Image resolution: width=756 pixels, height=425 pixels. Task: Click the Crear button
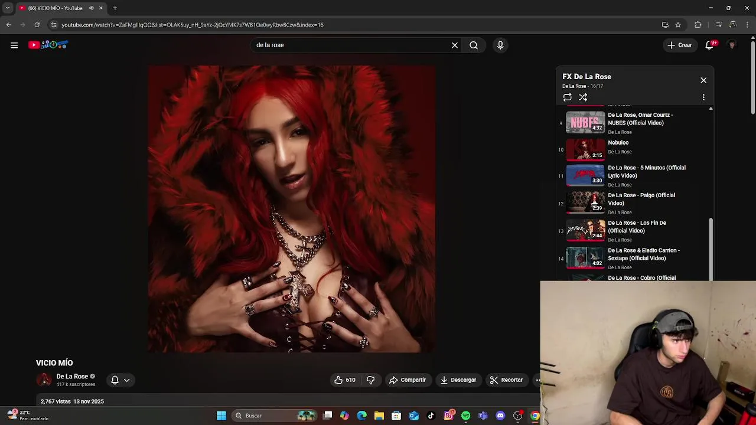[x=680, y=45]
